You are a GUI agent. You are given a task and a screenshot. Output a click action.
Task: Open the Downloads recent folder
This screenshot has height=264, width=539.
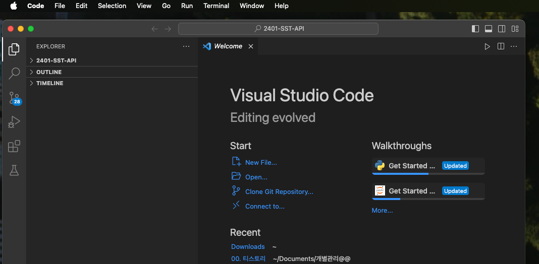click(x=248, y=246)
